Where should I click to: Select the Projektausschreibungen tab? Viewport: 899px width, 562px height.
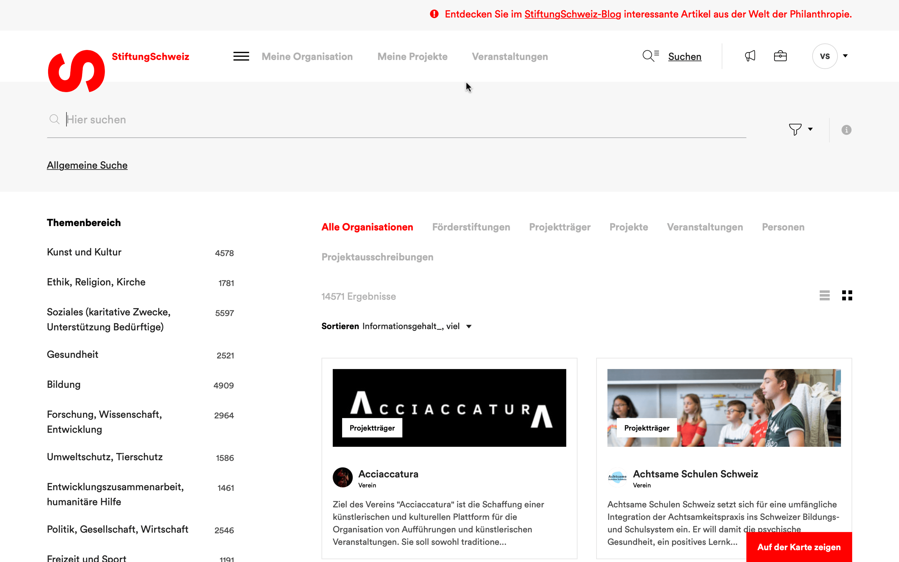(377, 257)
